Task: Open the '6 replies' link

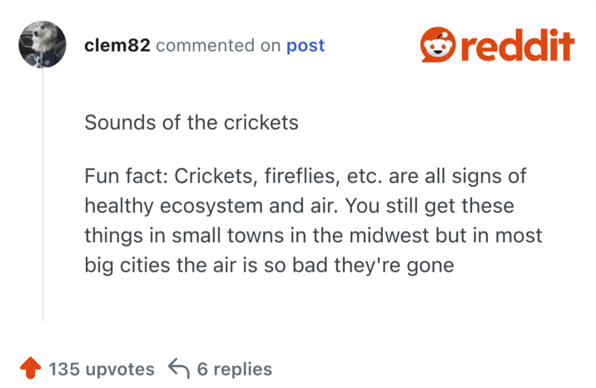Action: [235, 369]
